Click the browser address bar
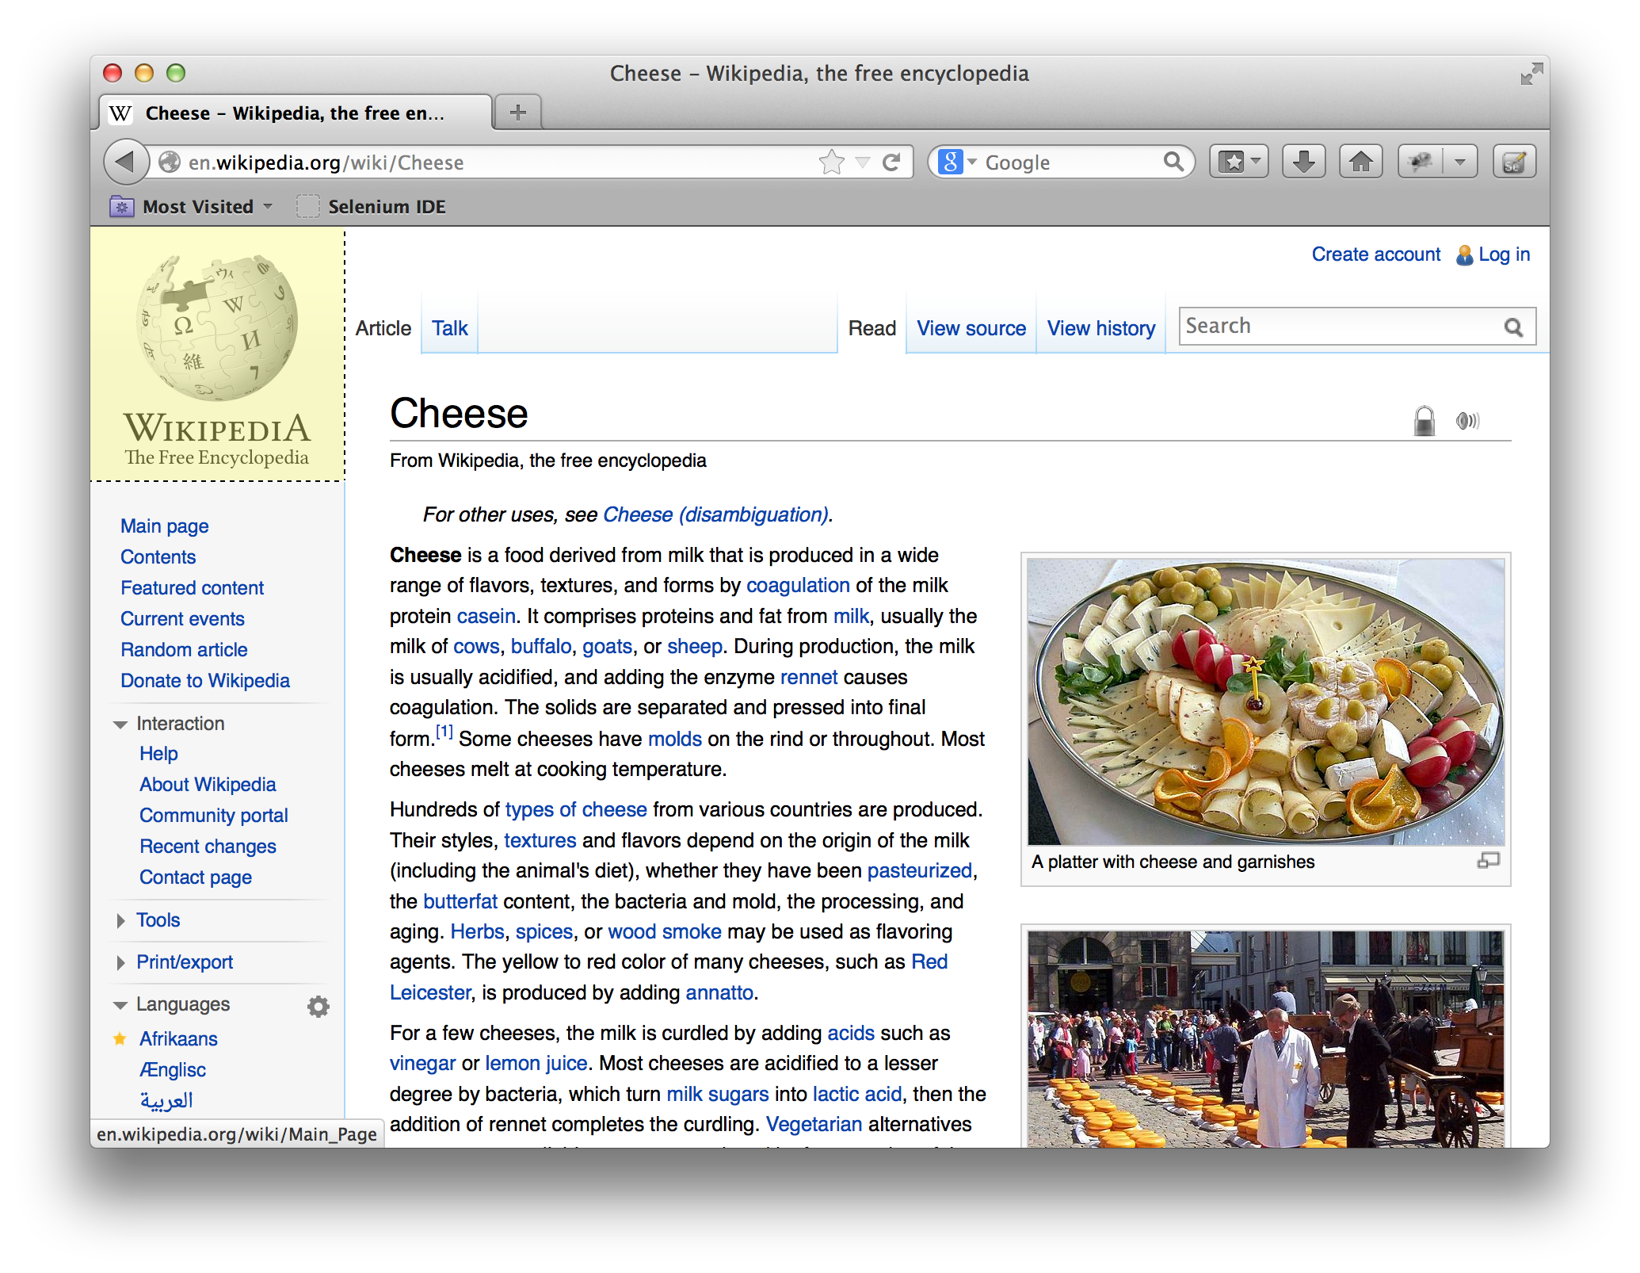Screen dimensions: 1640x1273 pyautogui.click(x=499, y=162)
